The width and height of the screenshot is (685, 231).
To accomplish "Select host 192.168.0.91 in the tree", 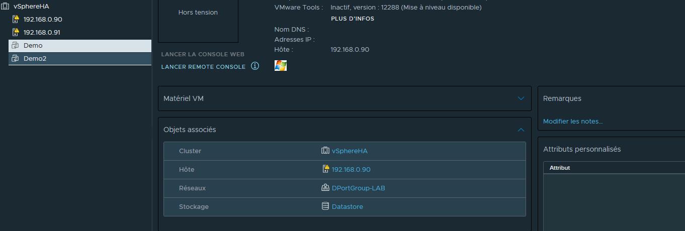I will click(42, 32).
